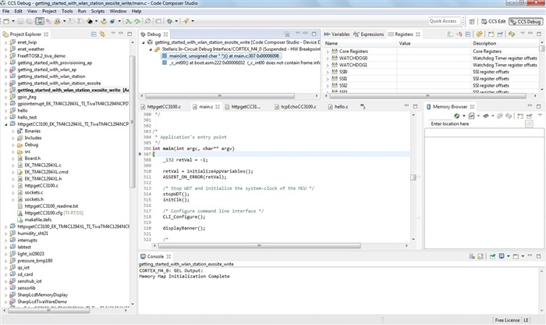Click the pencil tool icon in main toolbar
546x325 pixels.
pos(186,21)
